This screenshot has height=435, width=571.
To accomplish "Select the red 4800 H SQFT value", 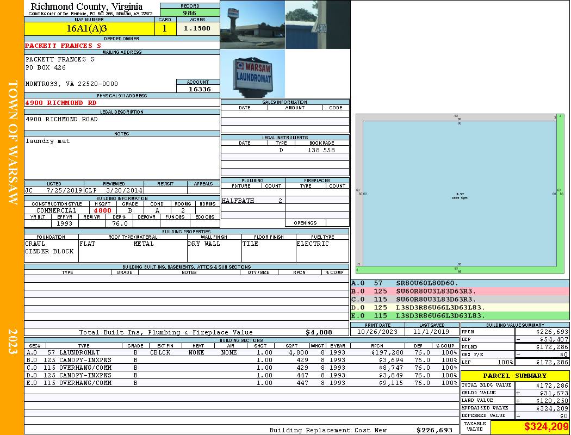I will pyautogui.click(x=102, y=210).
